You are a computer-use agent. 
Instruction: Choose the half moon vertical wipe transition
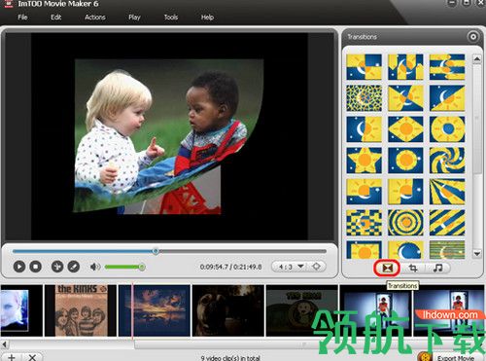tap(364, 129)
